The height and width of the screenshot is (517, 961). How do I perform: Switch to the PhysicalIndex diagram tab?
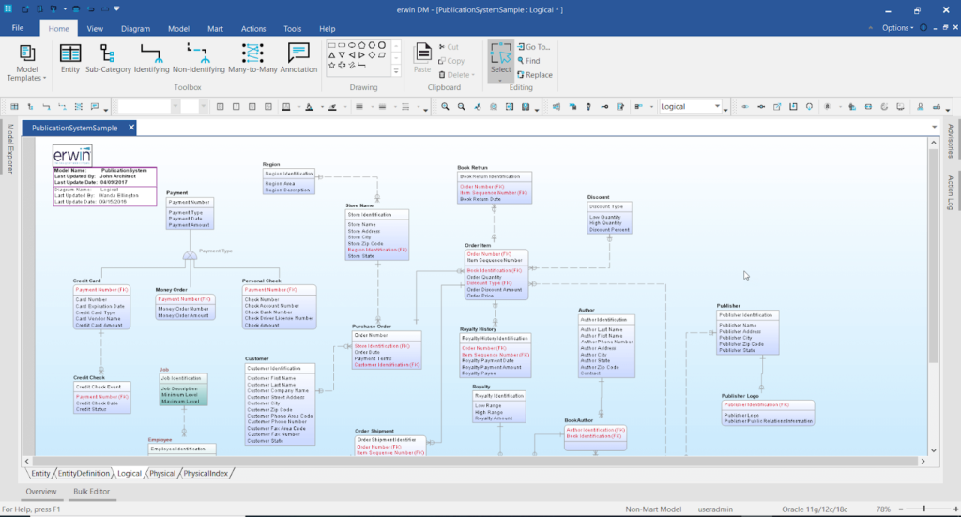[206, 474]
